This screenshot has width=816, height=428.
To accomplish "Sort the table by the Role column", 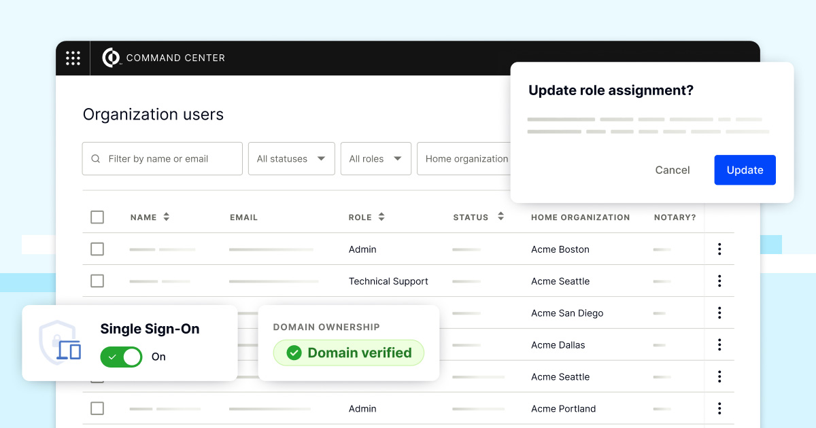I will point(380,217).
